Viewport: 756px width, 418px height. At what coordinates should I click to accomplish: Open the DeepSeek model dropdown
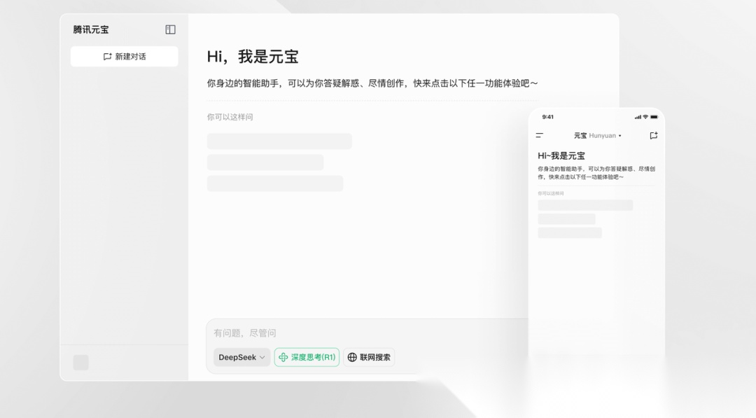241,357
